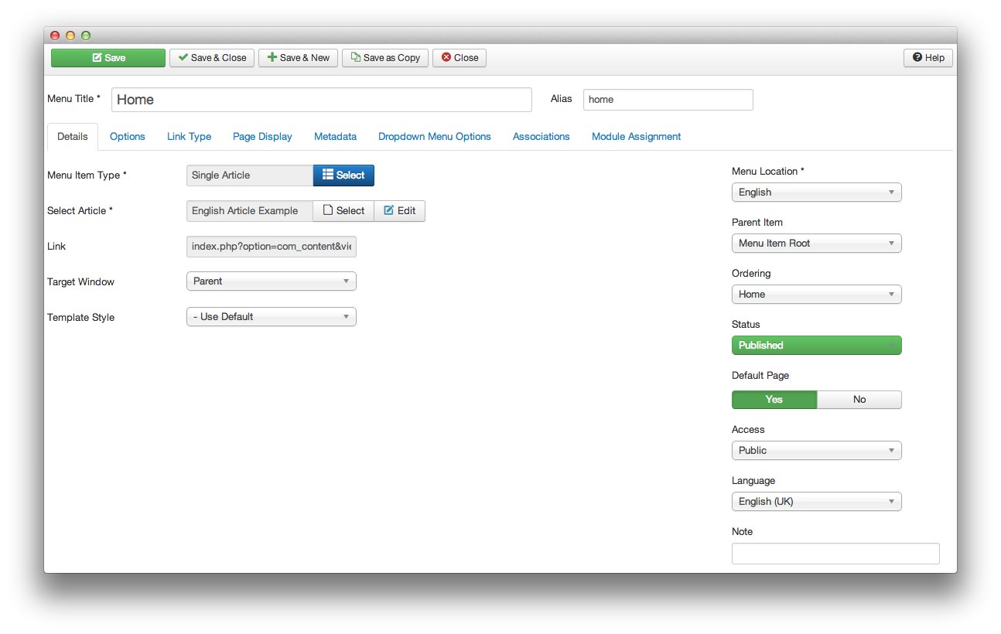Click Save & New plus button
This screenshot has width=1001, height=634.
(x=298, y=58)
